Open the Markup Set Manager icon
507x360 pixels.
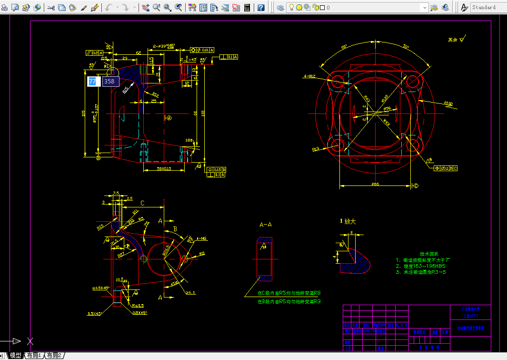(236, 8)
